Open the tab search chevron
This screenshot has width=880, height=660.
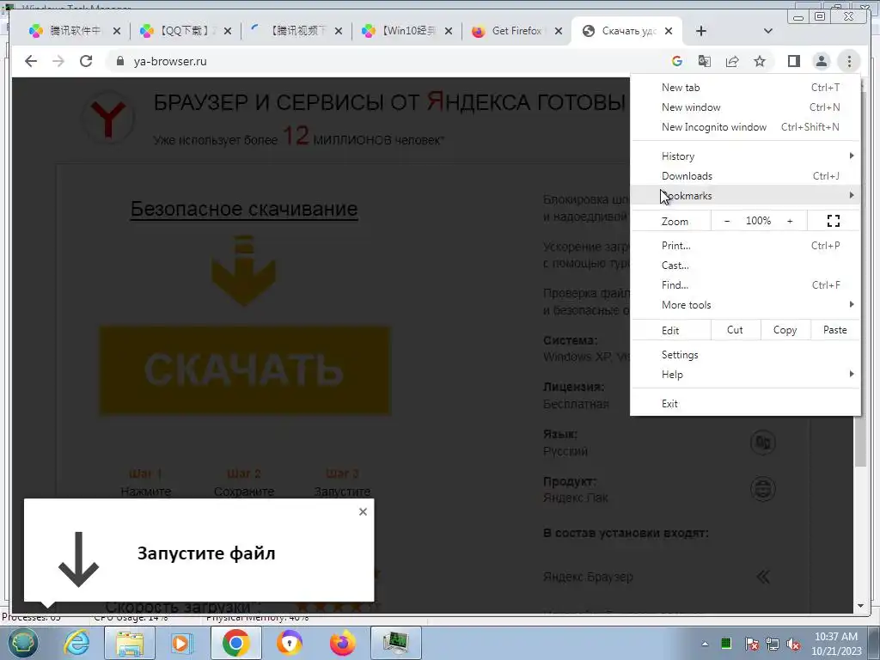point(768,31)
